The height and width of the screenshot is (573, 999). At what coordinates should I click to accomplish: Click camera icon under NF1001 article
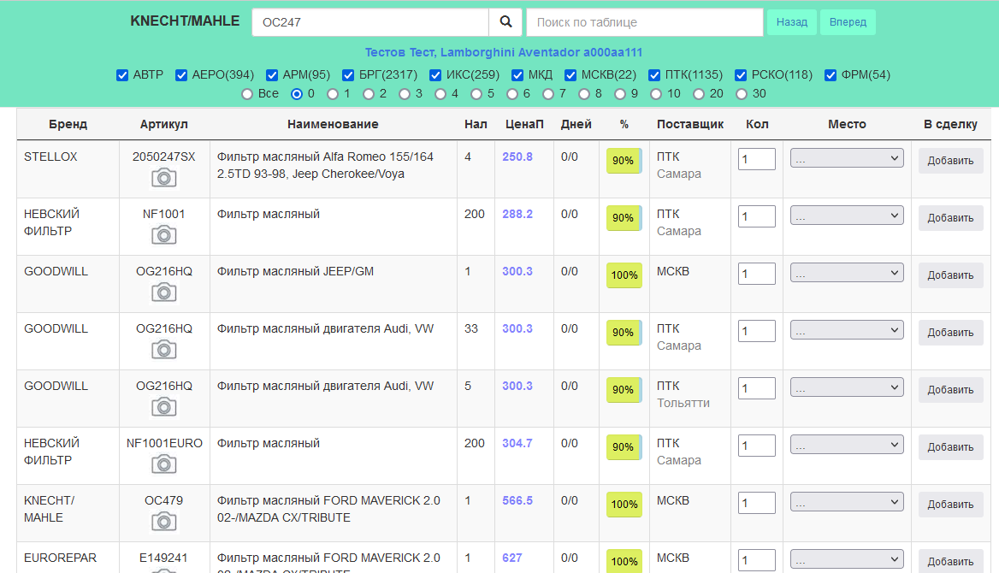164,235
